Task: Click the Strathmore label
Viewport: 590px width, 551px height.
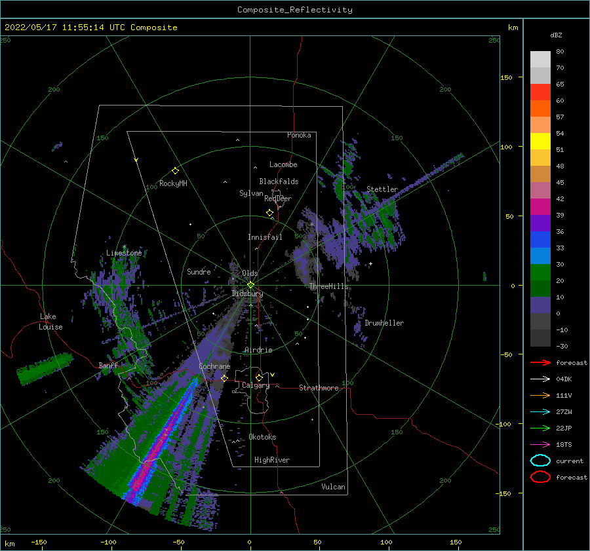Action: pyautogui.click(x=319, y=388)
